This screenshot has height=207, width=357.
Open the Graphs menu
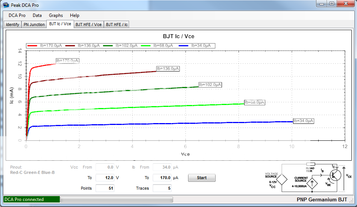(x=56, y=15)
